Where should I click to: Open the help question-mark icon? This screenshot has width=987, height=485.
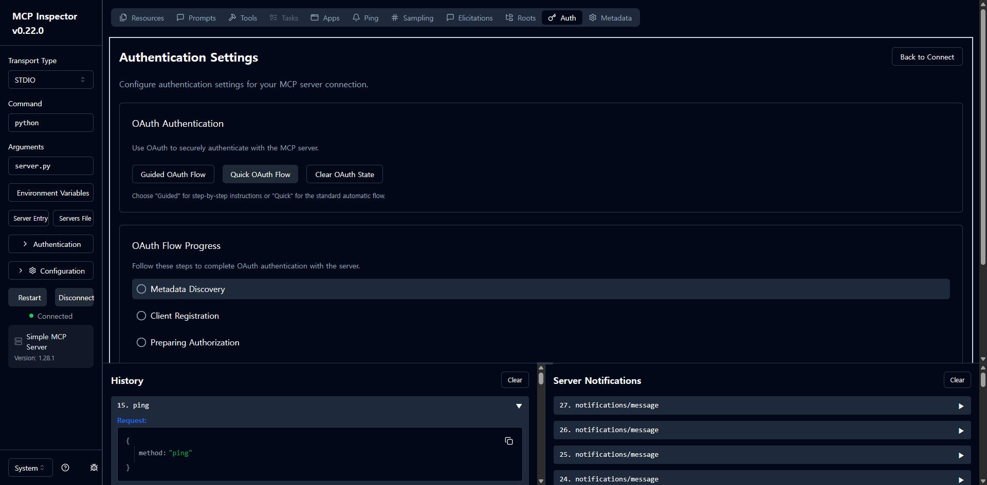pyautogui.click(x=65, y=468)
